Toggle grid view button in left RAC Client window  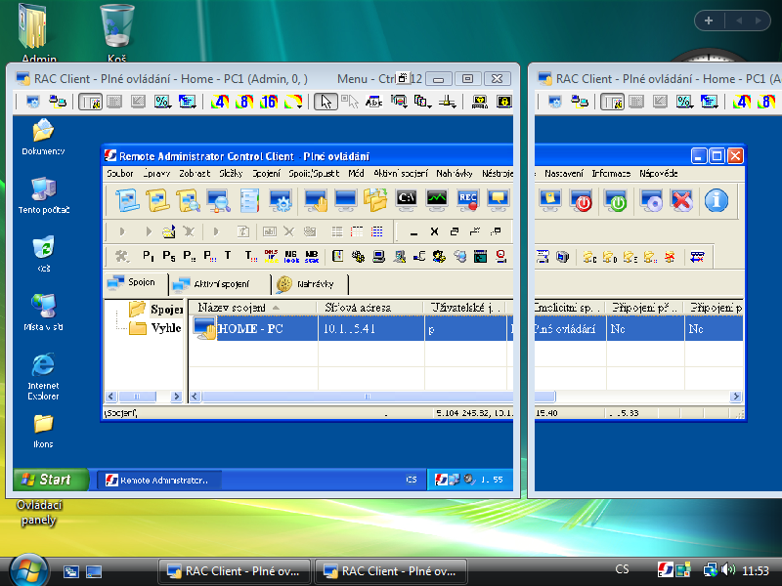tap(114, 103)
